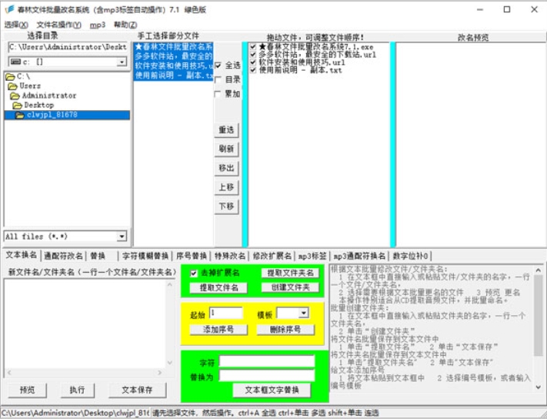The image size is (547, 419).
Task: Click the 删除序号 button
Action: click(285, 329)
